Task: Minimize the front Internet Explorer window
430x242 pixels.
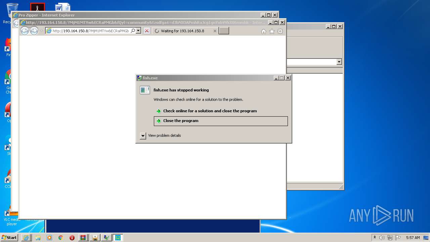Action: pos(270,23)
